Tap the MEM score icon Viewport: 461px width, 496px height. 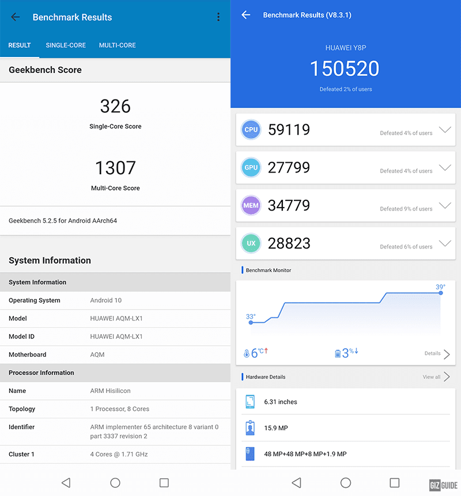(x=251, y=205)
